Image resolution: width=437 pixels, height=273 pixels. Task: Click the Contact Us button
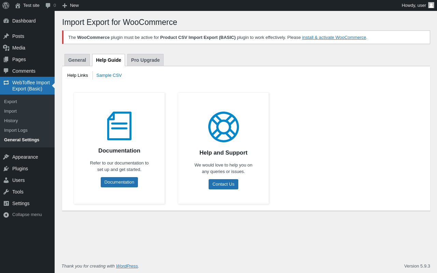(223, 184)
